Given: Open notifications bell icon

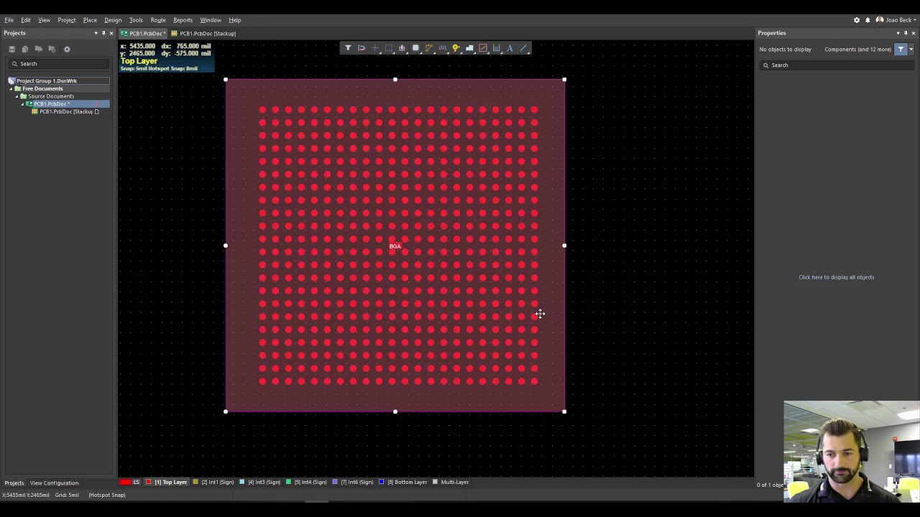Looking at the screenshot, I should 868,20.
